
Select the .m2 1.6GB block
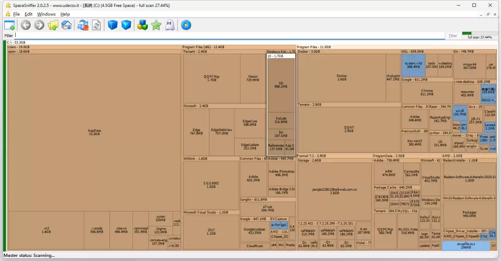point(46,230)
